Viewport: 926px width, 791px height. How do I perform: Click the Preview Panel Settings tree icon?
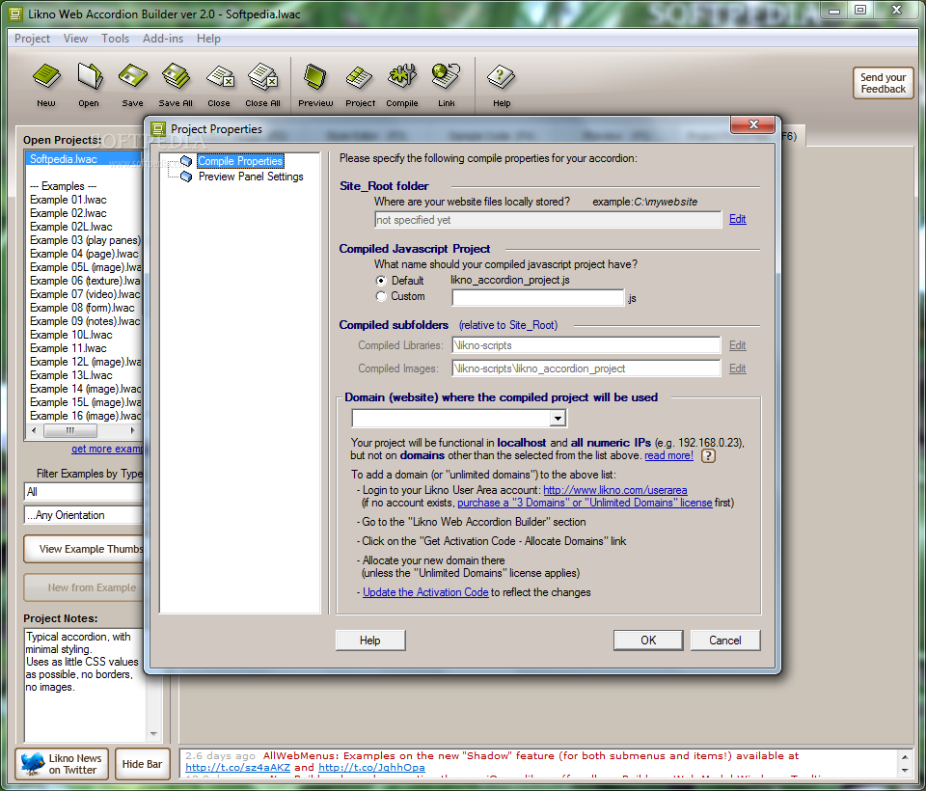click(x=186, y=177)
